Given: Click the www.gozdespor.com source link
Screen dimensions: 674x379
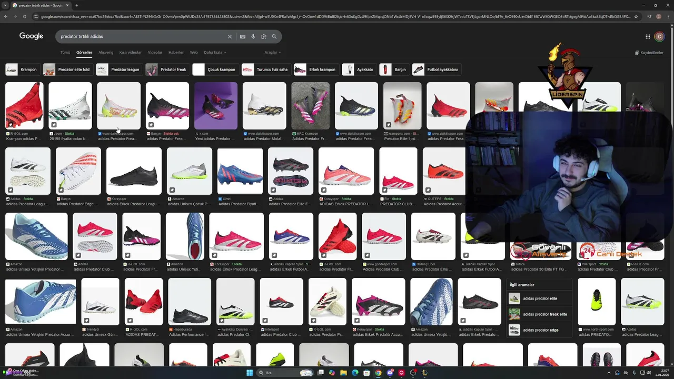Looking at the screenshot, I should [381, 264].
